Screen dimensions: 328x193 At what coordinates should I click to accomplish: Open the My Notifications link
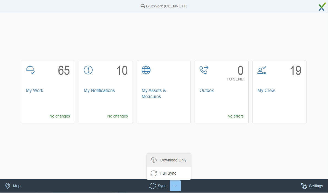tap(99, 90)
